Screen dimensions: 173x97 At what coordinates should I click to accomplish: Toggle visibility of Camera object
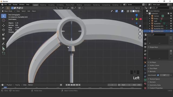[x=171, y=16]
